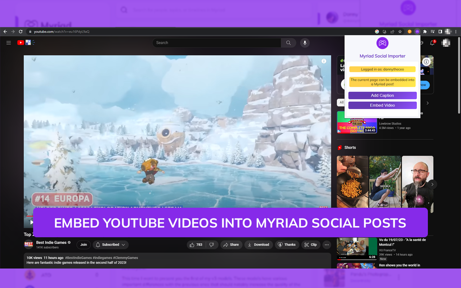Click the browser back arrow
Screen dimensions: 461x288
(5, 32)
